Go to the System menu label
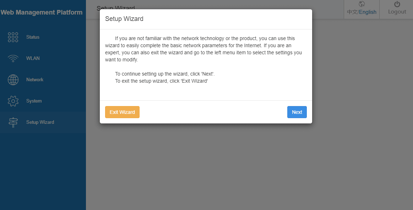This screenshot has height=210, width=413. [34, 101]
